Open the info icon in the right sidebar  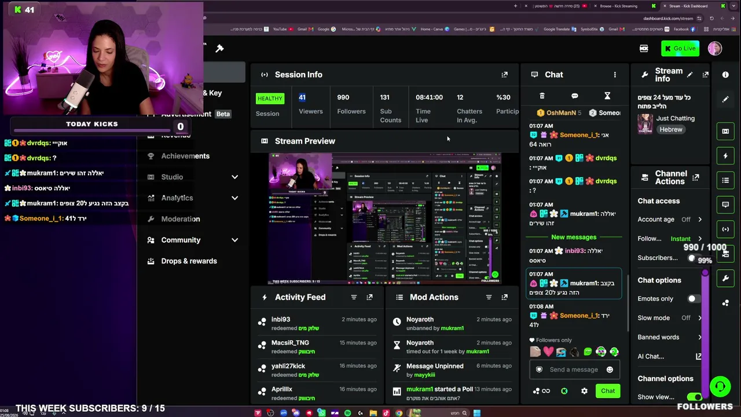click(x=725, y=75)
